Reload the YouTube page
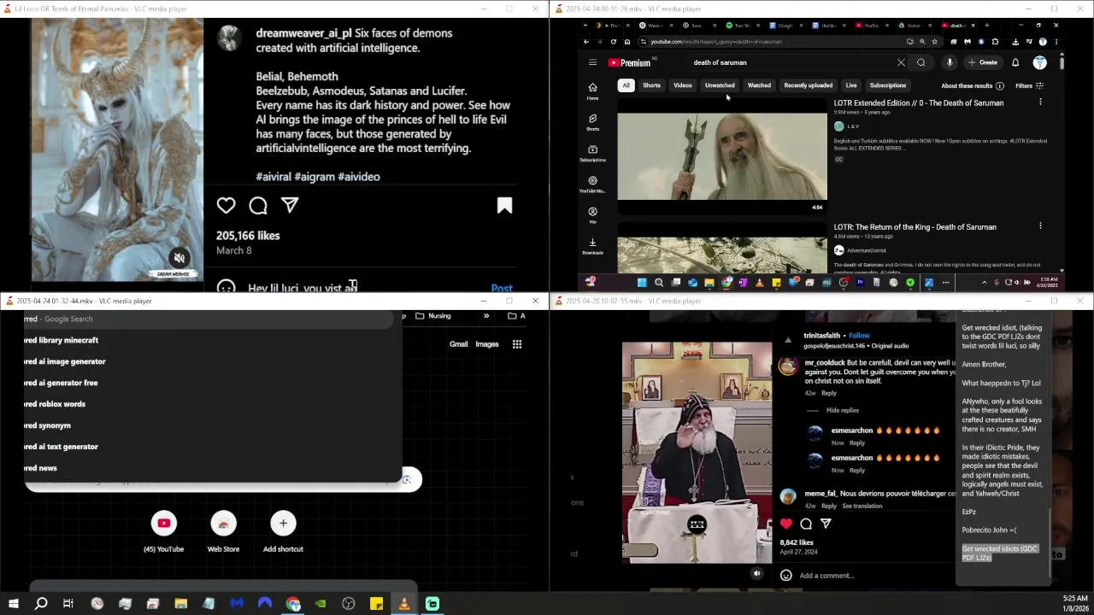Viewport: 1094px width, 615px height. click(613, 41)
